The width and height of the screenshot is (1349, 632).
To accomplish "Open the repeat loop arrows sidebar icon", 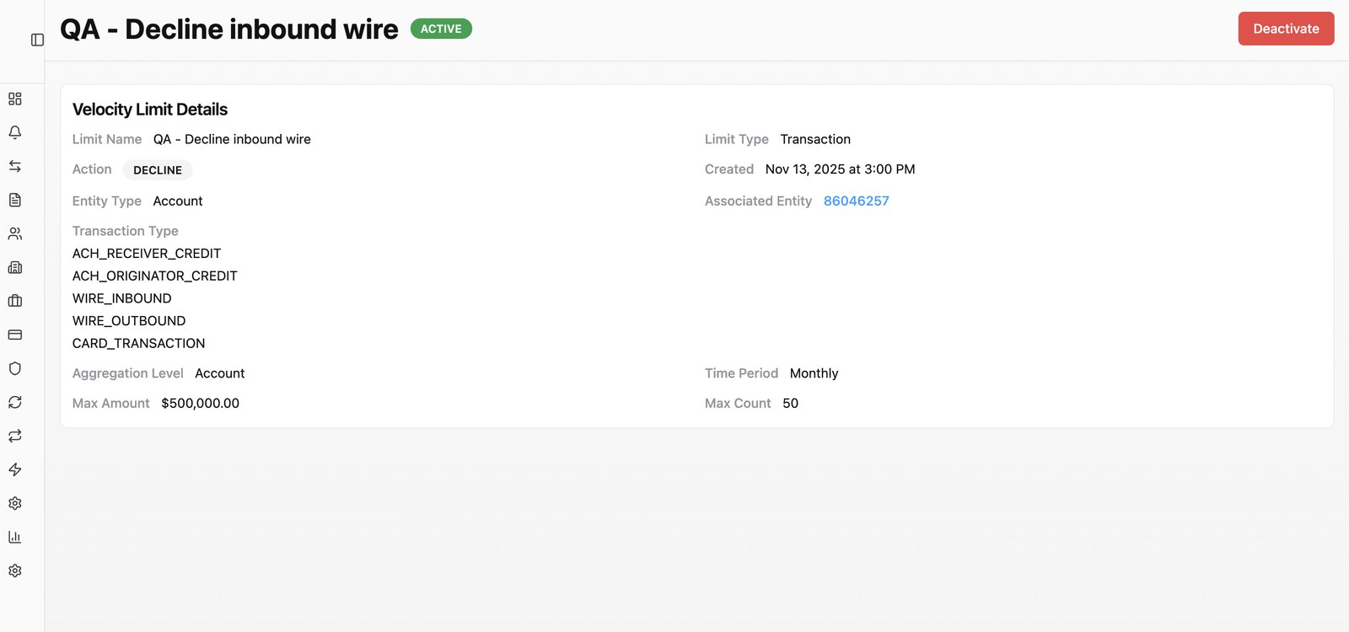I will (15, 436).
